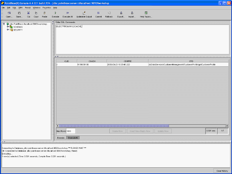The height and width of the screenshot is (174, 232).
Task: Collapse the jdbc PointBase root node
Action: tap(4, 24)
